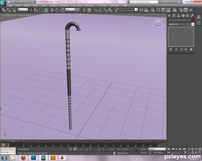The width and height of the screenshot is (202, 161).
Task: Open 'Selected' key target dropdown
Action: 157,149
